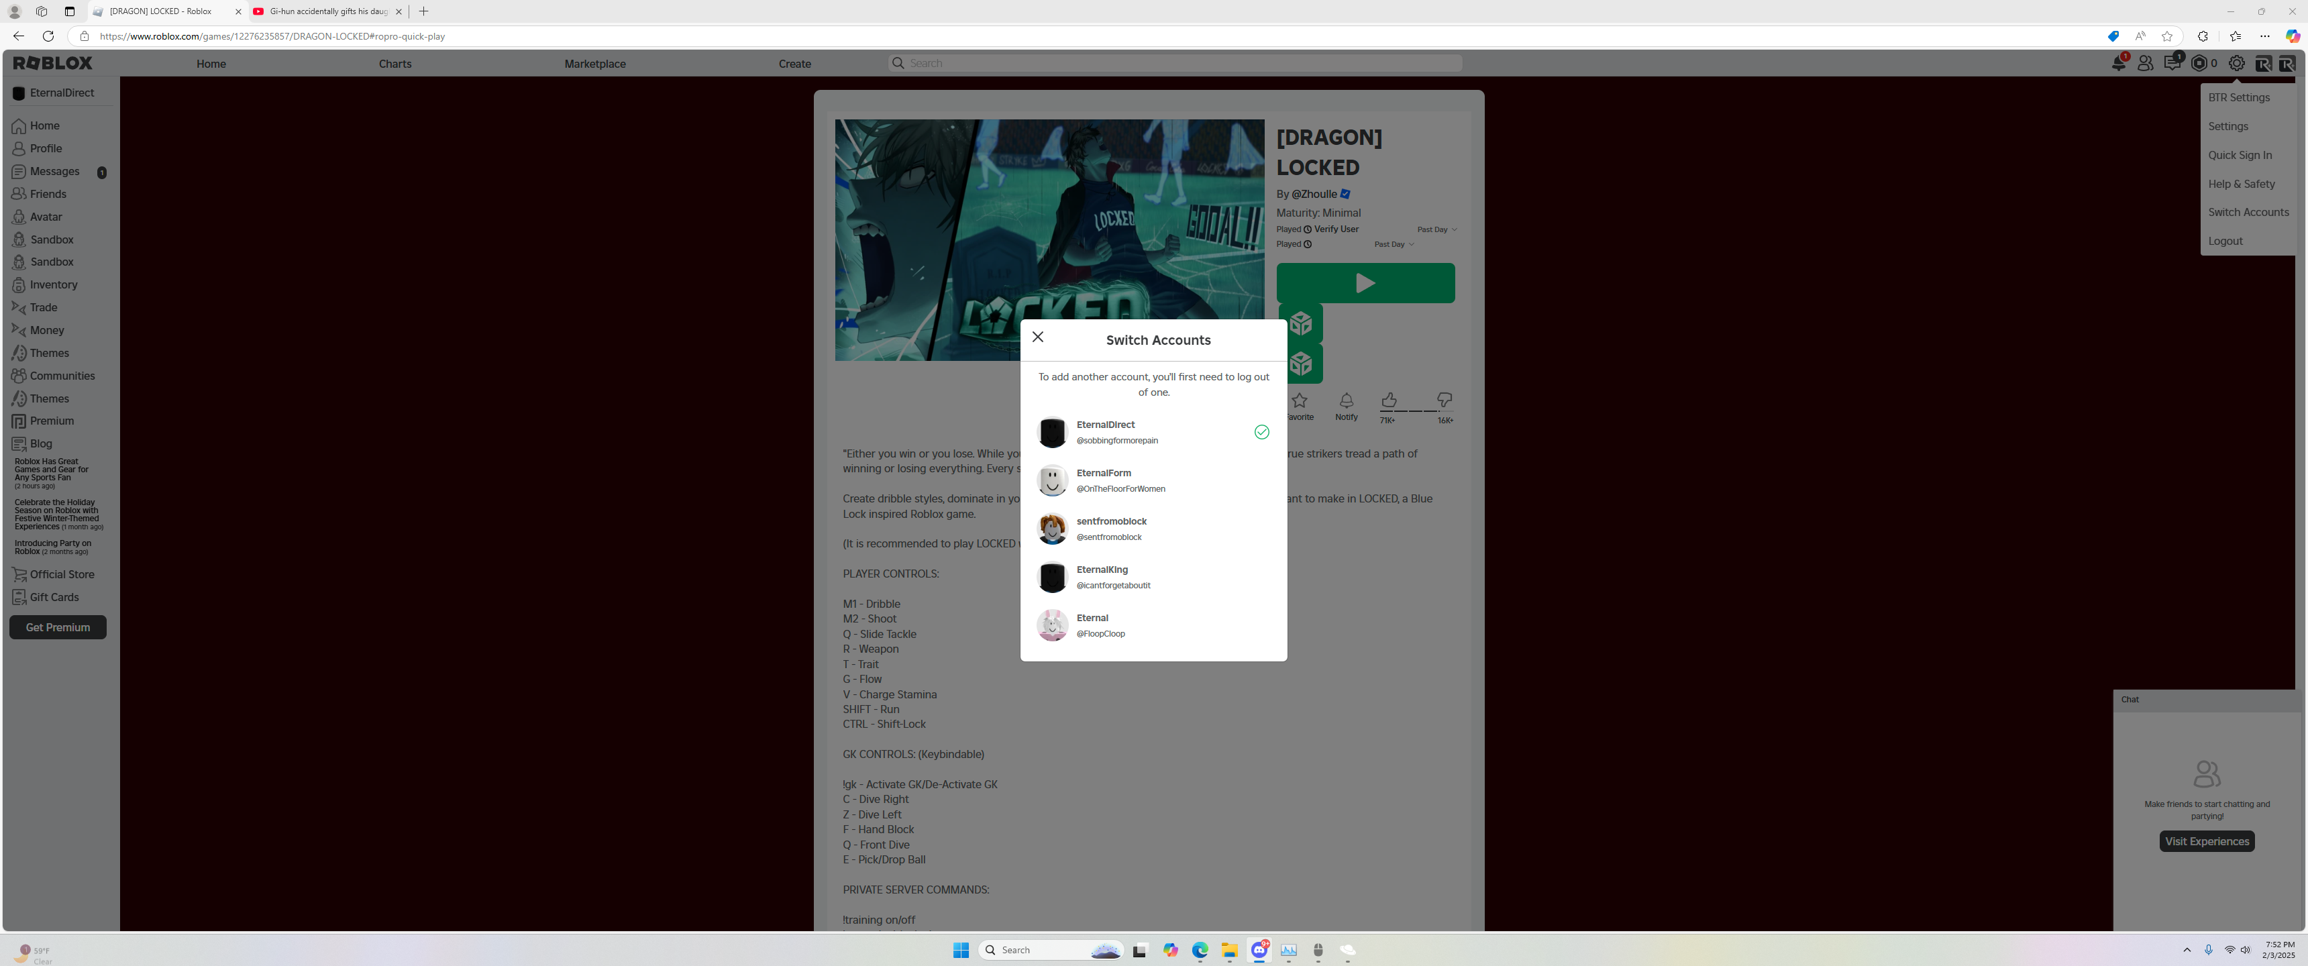Open Edge Settings and more menu

click(x=2265, y=36)
